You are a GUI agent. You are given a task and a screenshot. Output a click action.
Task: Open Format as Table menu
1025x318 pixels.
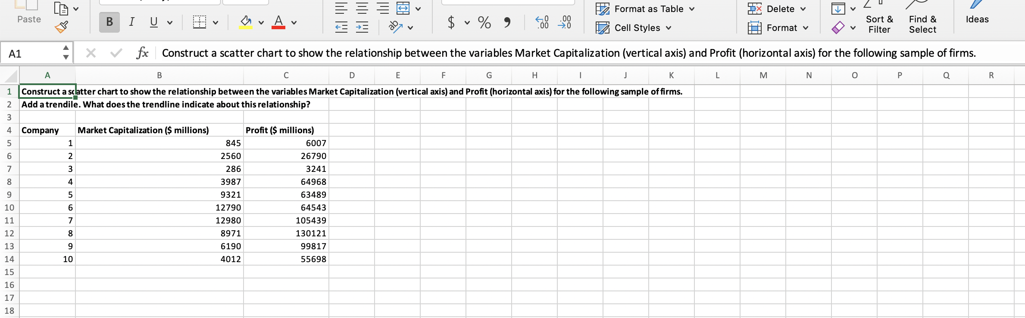(645, 9)
